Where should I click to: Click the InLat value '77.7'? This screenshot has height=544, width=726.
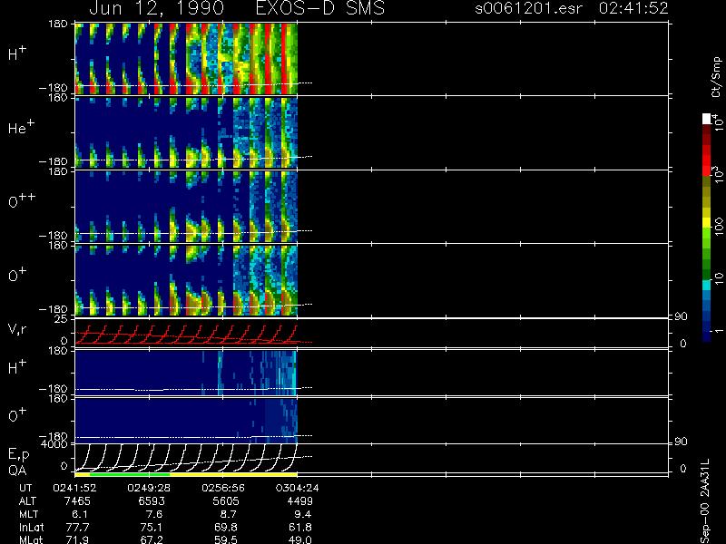[x=78, y=528]
